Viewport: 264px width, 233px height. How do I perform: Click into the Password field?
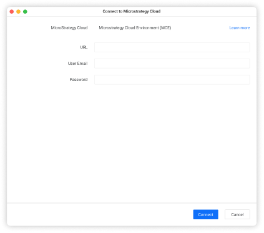172,80
